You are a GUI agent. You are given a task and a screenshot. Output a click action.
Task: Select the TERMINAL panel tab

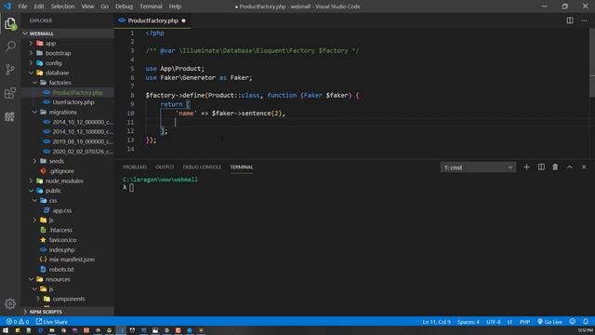tap(242, 167)
